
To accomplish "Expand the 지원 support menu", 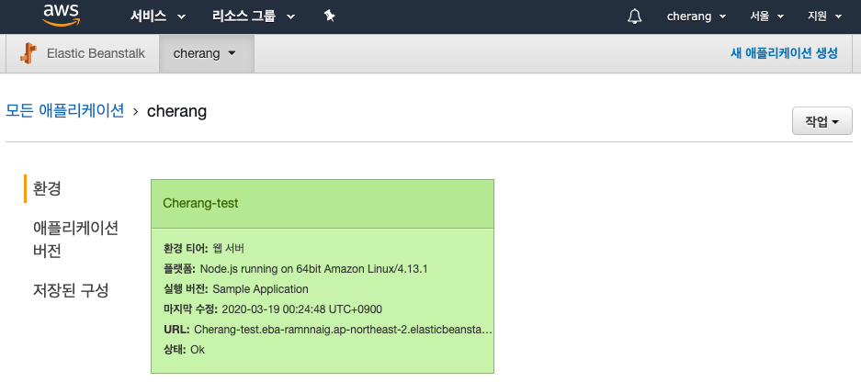I will (x=824, y=17).
